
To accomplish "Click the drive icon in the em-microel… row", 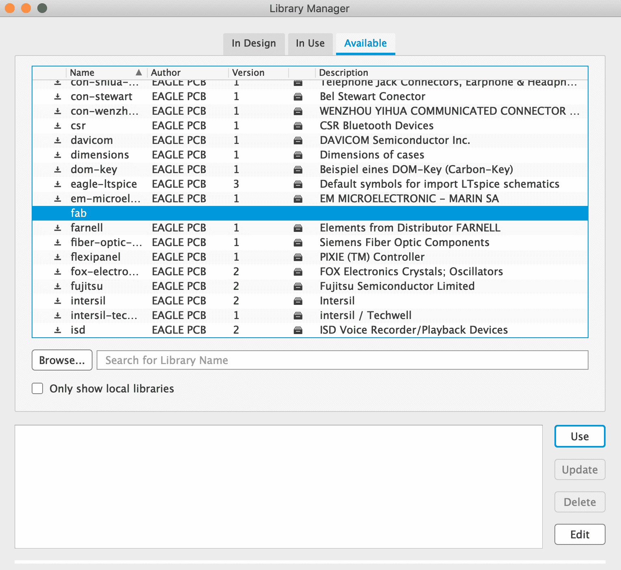I will pyautogui.click(x=298, y=199).
